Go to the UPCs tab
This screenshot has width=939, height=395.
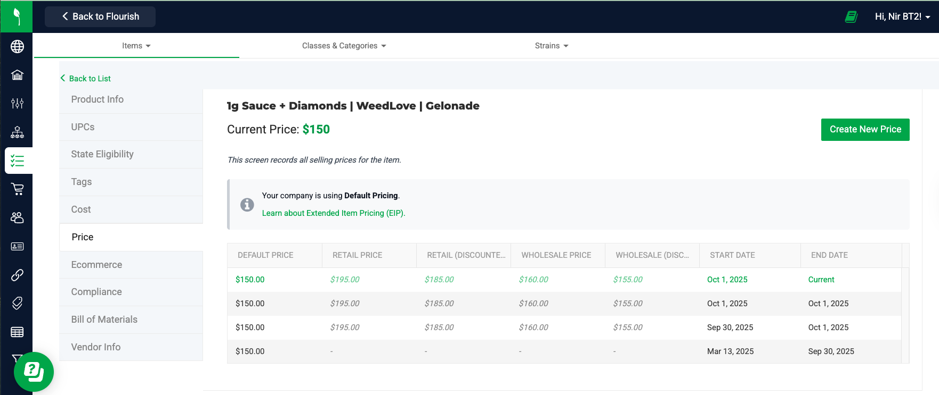tap(131, 127)
